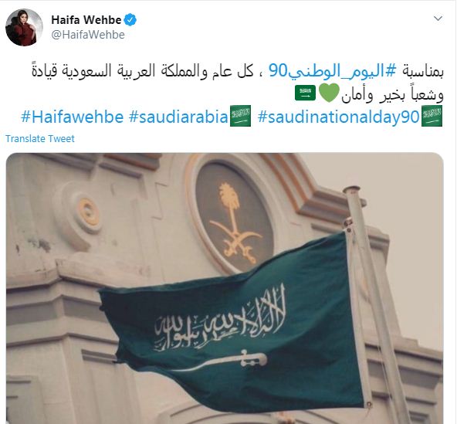Click the blue verified badge icon
This screenshot has height=424, width=457.
(x=130, y=20)
